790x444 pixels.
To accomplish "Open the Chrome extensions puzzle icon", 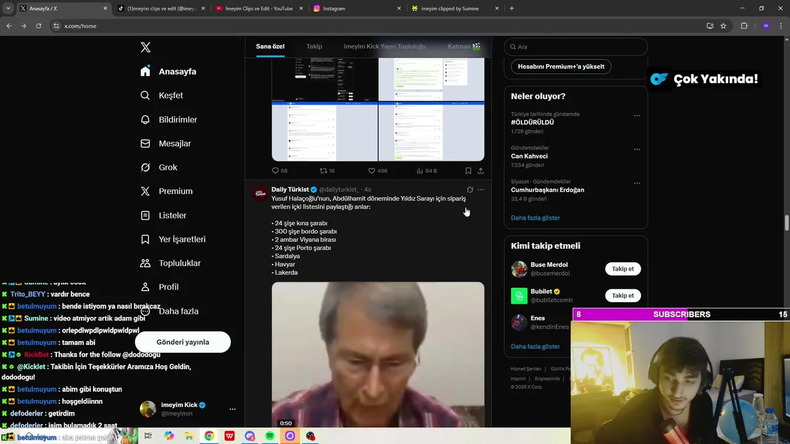I will 744,26.
